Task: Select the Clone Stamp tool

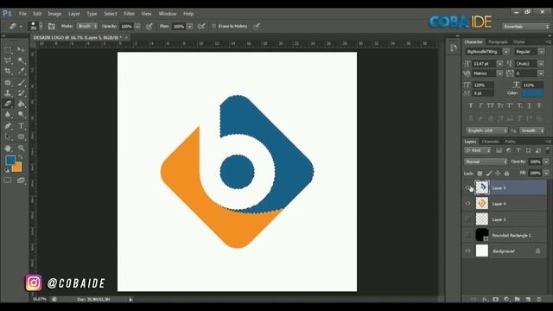Action: (x=8, y=93)
